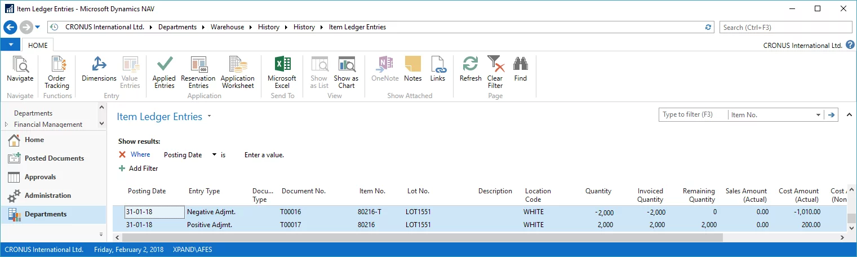Viewport: 857px width, 257px height.
Task: Click the Add Filter link
Action: point(143,169)
